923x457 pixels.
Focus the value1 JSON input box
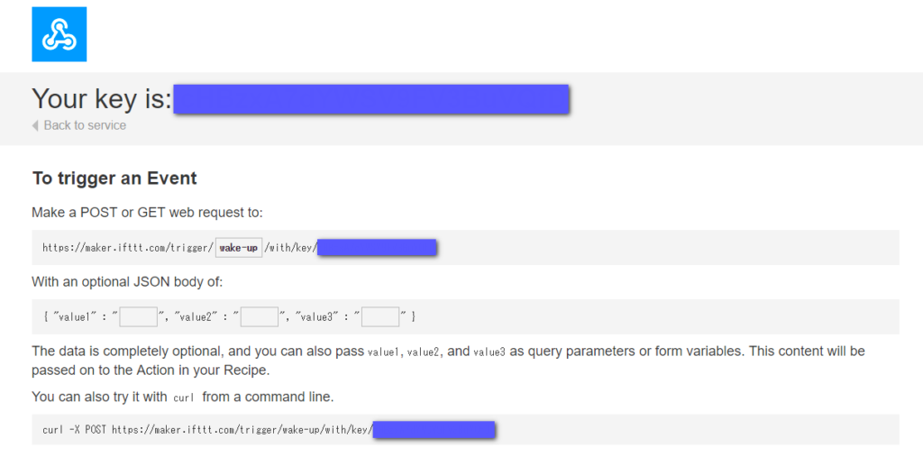(x=138, y=316)
